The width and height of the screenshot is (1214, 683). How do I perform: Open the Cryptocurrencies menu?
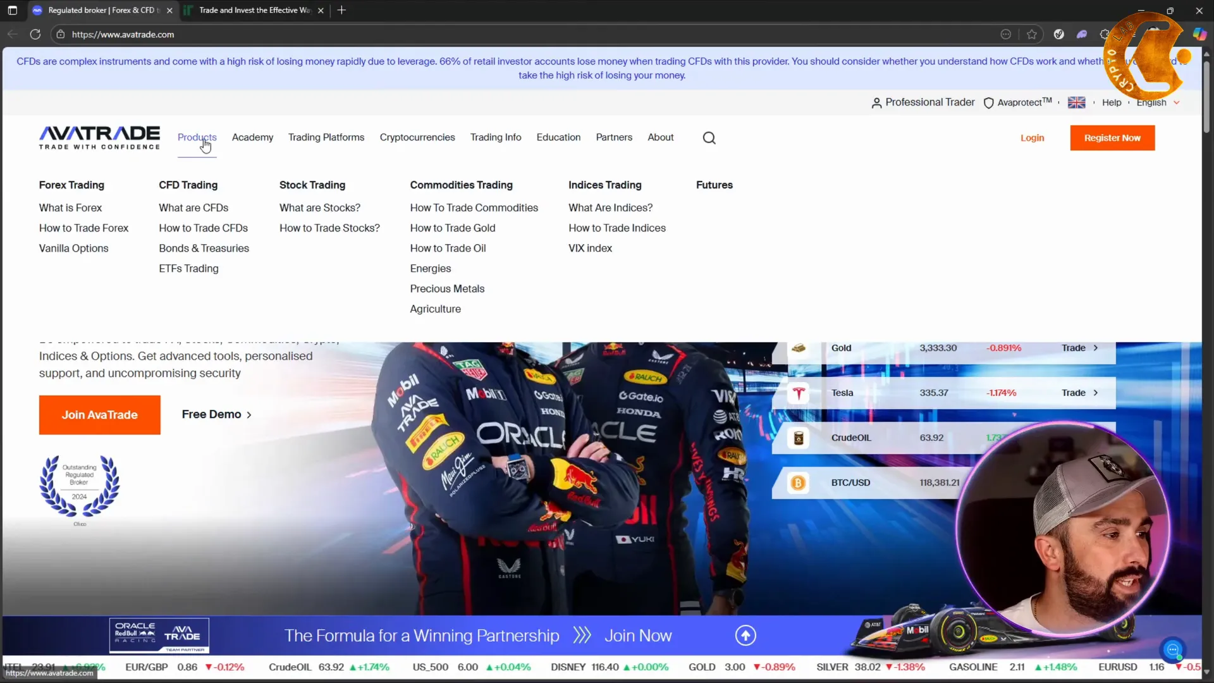coord(417,137)
